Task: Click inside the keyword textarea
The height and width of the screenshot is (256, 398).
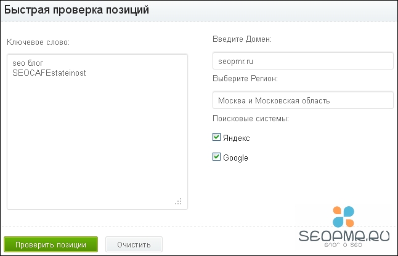Action: (97, 142)
